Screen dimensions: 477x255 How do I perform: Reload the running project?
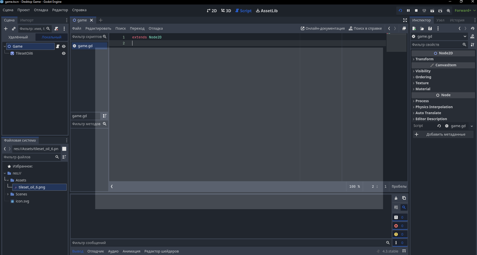coord(400,10)
